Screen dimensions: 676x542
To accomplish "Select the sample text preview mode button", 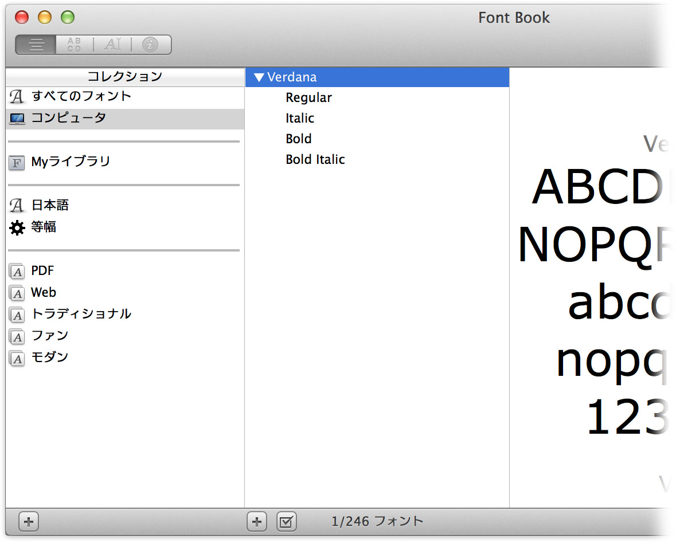I will coord(36,44).
